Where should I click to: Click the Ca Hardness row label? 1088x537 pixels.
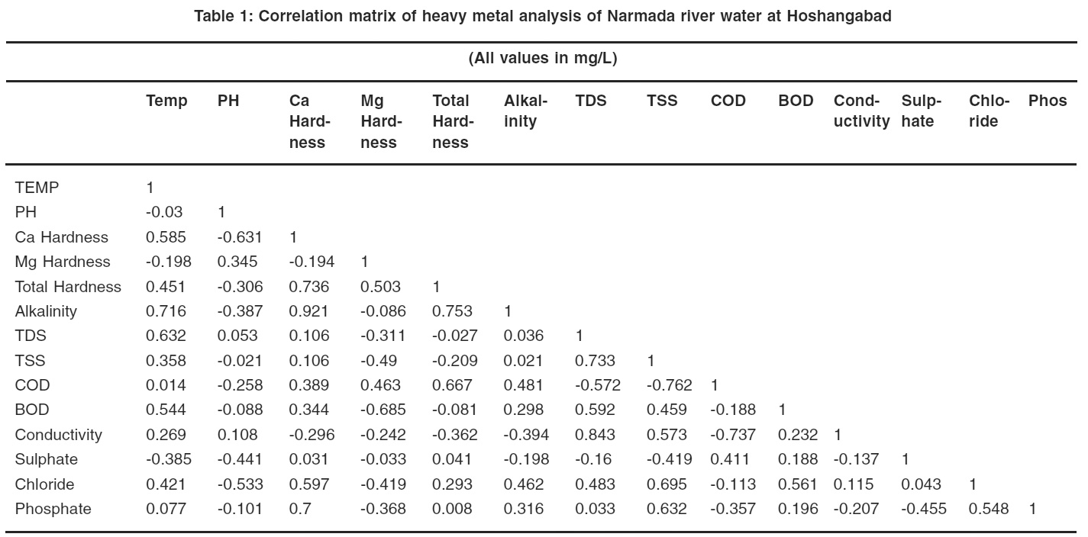click(x=62, y=237)
